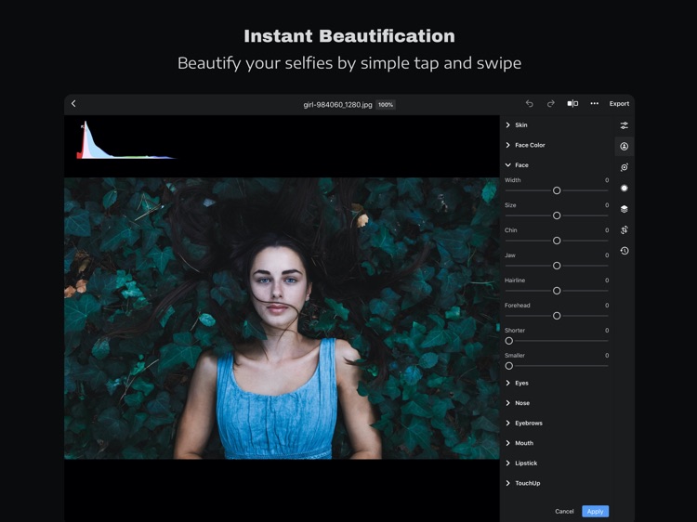
Task: Click the Forehead value 0
Action: (x=606, y=306)
